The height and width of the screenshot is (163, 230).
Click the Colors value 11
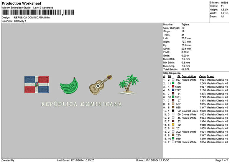point(222,6)
